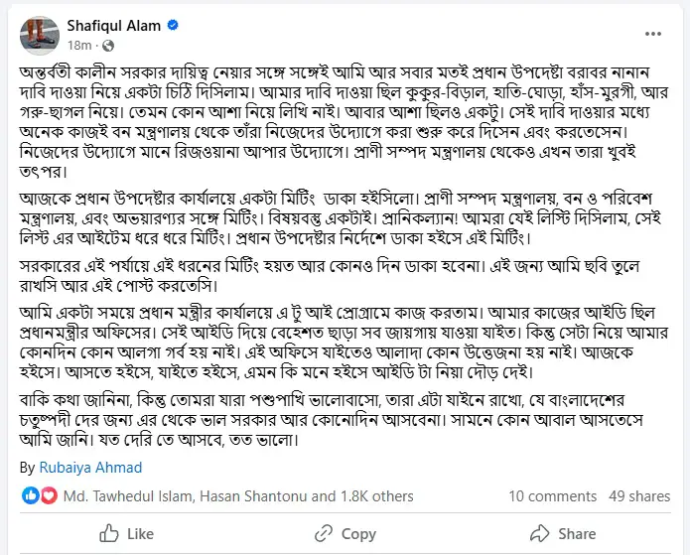
Task: Open Rubaiya Ahmad's profile link
Action: point(90,468)
